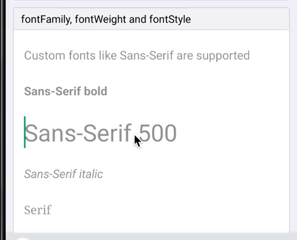
Task: Tap the white circle in bottom bar
Action: tap(23, 239)
